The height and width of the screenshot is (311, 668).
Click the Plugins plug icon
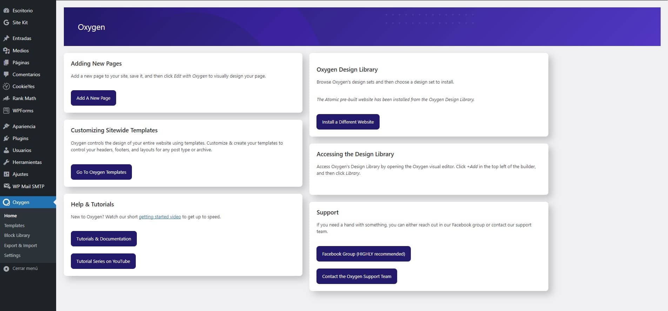pyautogui.click(x=6, y=138)
